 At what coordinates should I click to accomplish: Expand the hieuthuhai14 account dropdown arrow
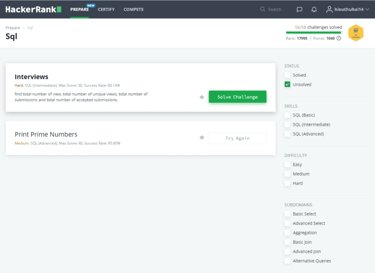click(367, 9)
